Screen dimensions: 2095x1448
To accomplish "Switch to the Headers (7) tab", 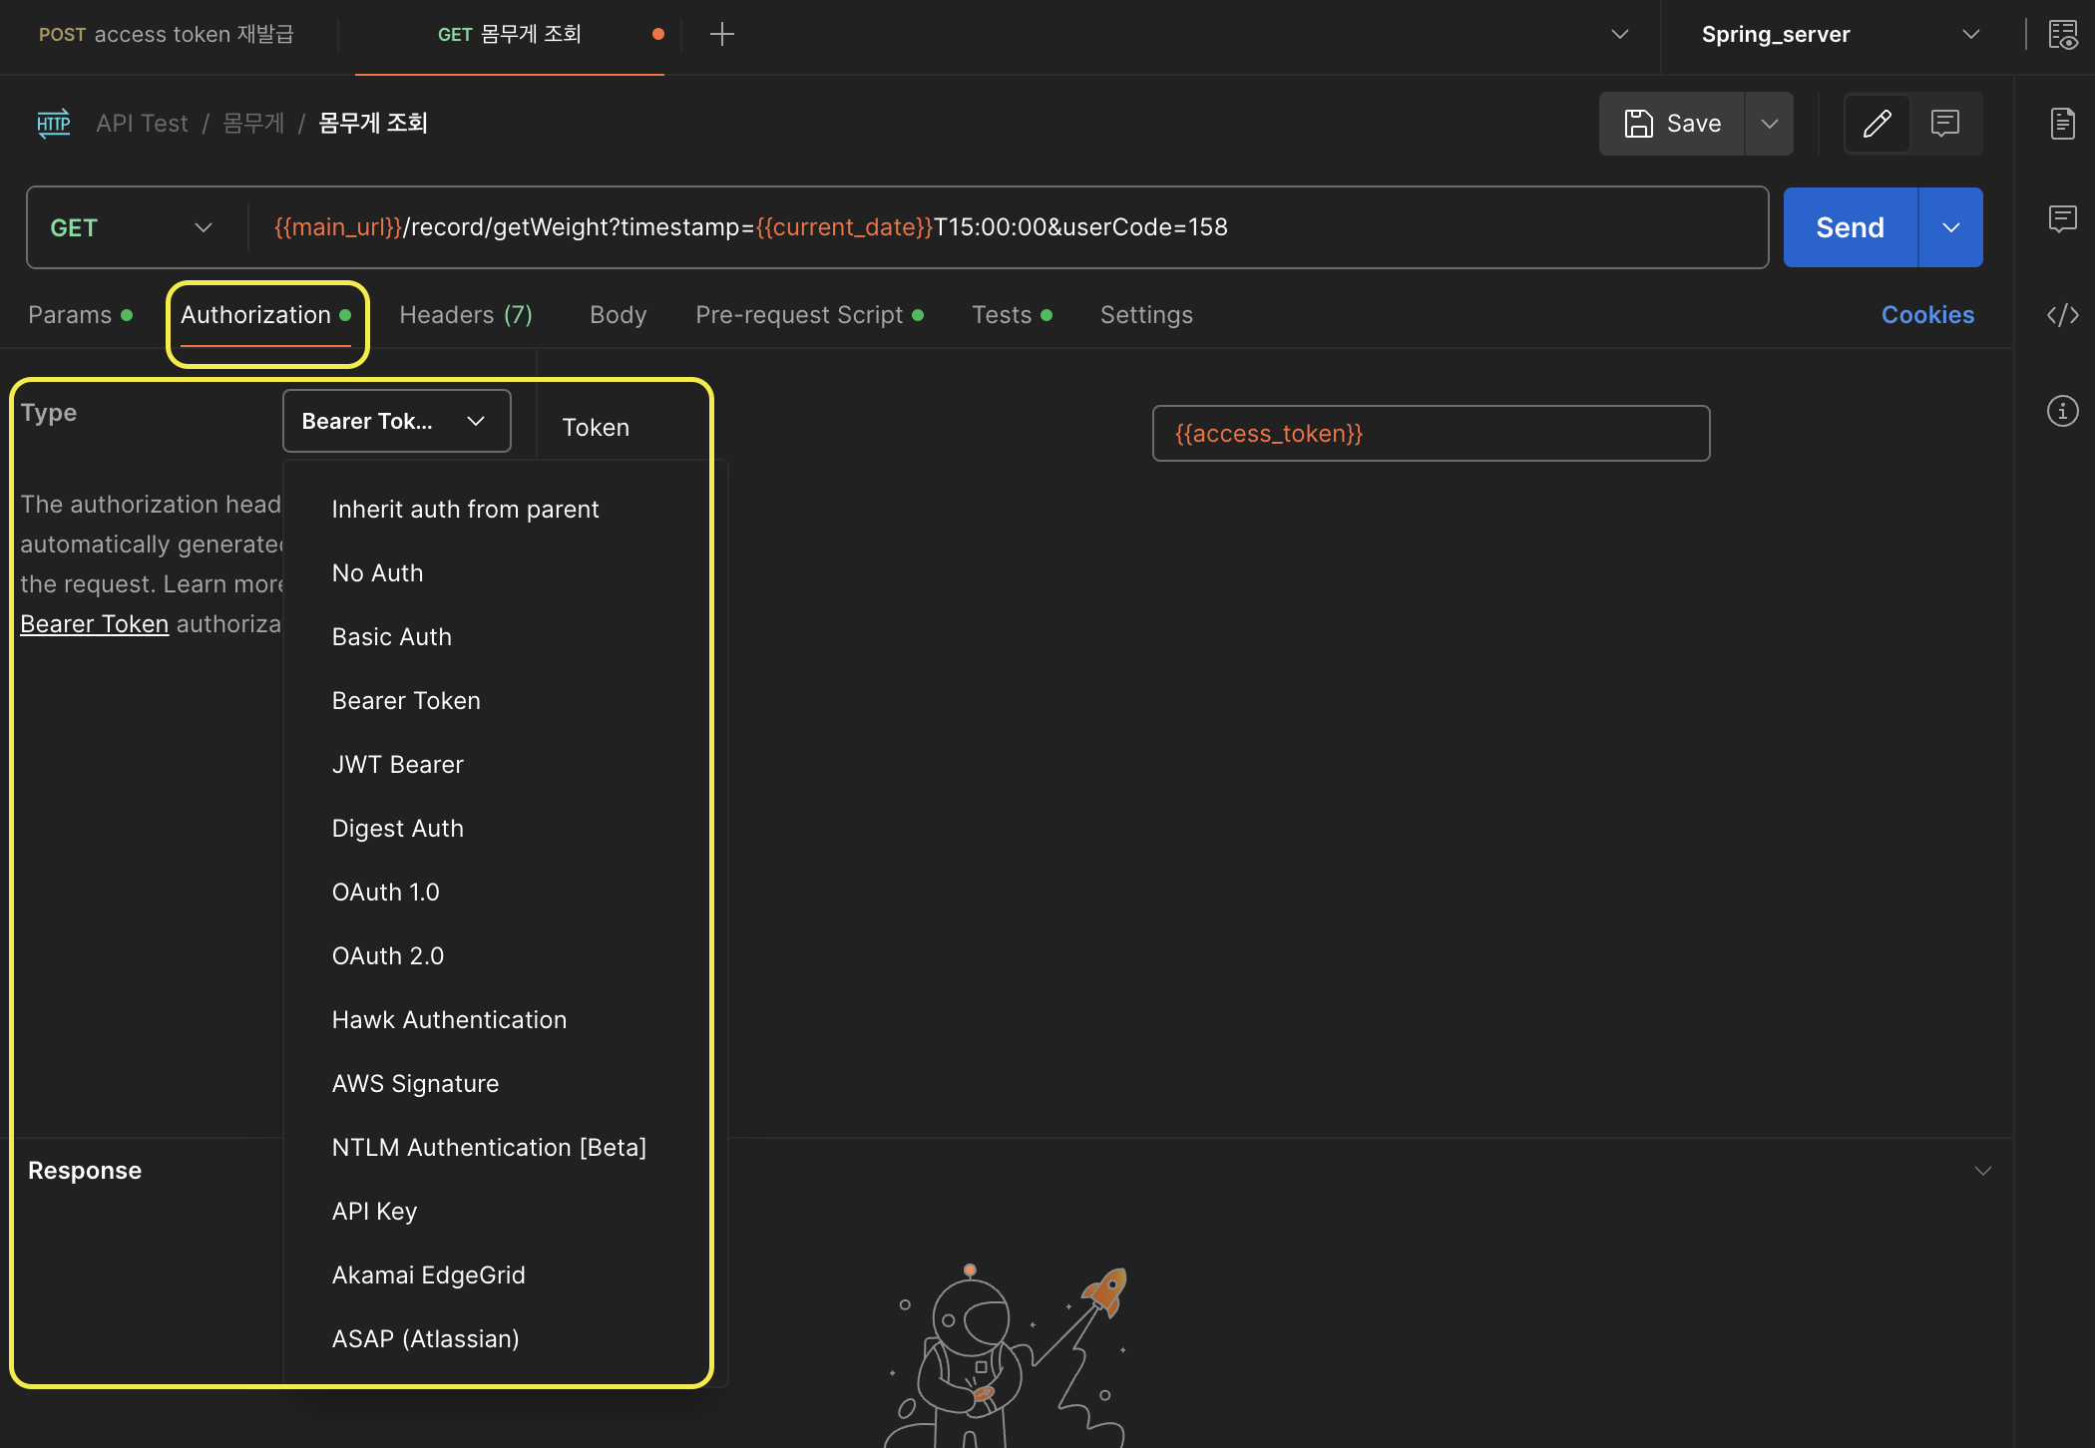I will [x=465, y=315].
